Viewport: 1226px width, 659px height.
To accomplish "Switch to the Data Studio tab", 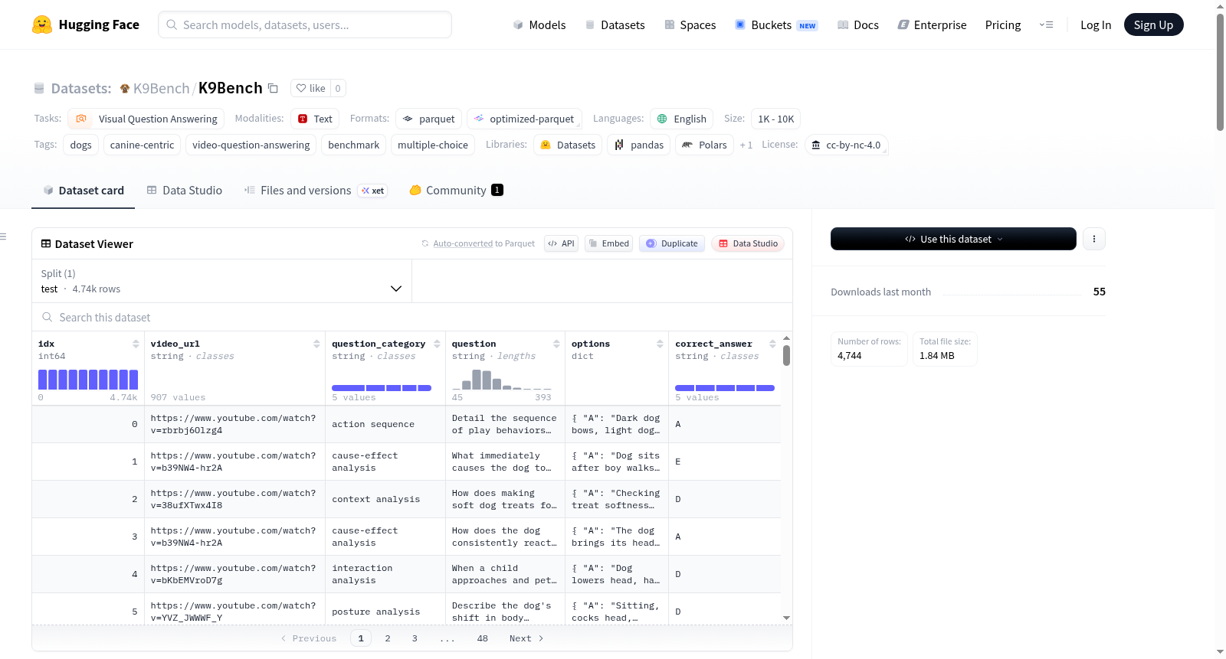I will pos(185,191).
